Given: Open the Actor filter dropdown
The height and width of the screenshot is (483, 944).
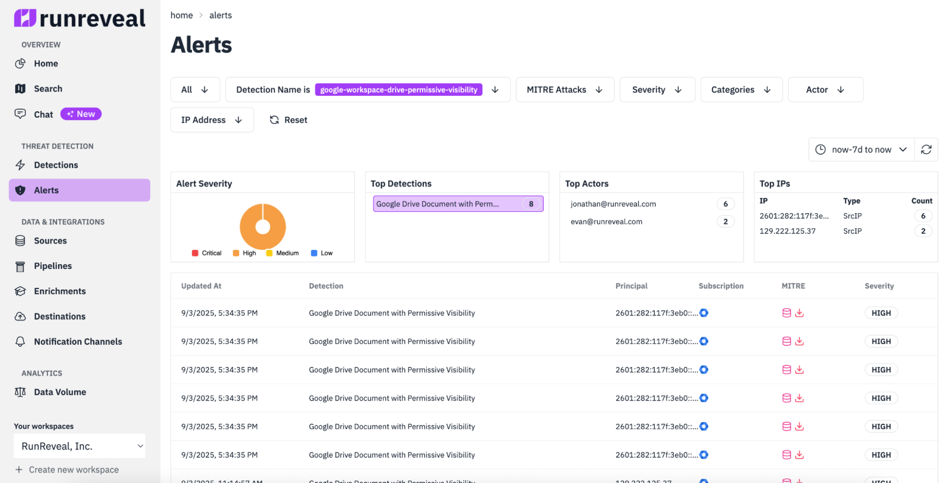Looking at the screenshot, I should click(825, 90).
